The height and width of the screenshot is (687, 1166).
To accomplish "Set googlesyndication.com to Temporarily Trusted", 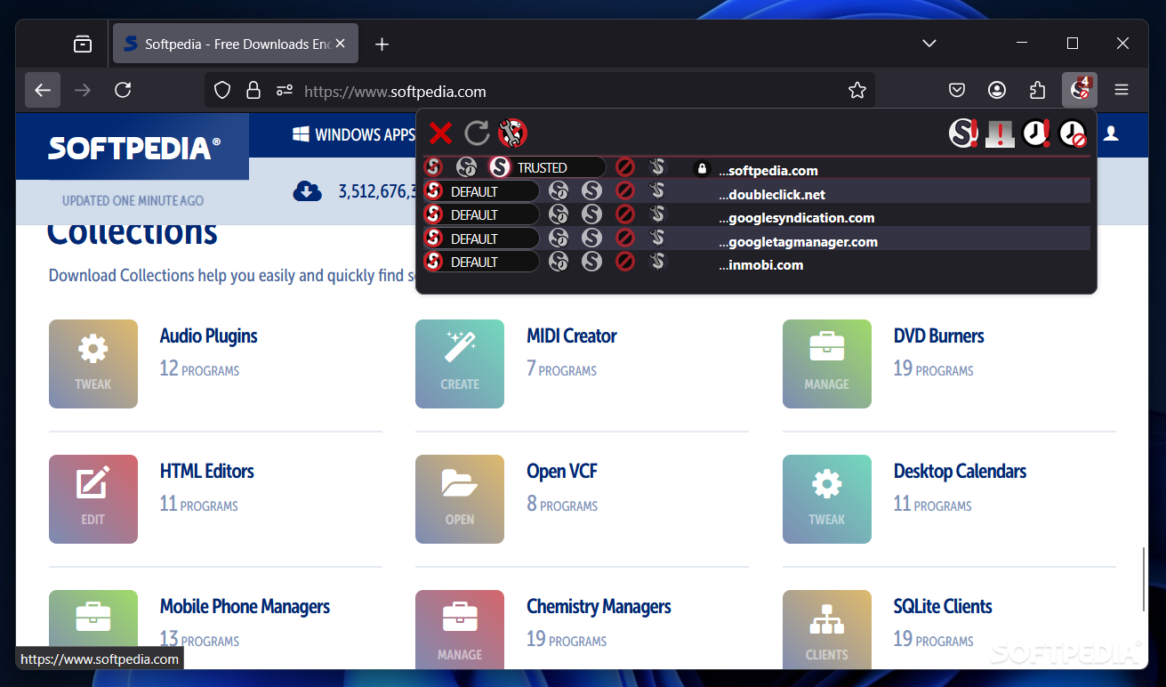I will pyautogui.click(x=559, y=214).
